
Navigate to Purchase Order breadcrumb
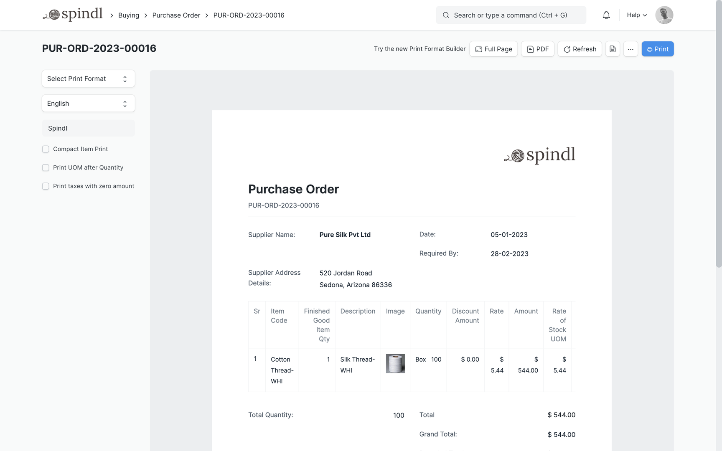[176, 15]
